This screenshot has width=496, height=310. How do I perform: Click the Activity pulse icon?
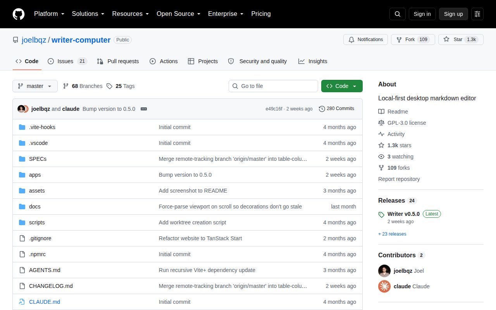pos(381,134)
